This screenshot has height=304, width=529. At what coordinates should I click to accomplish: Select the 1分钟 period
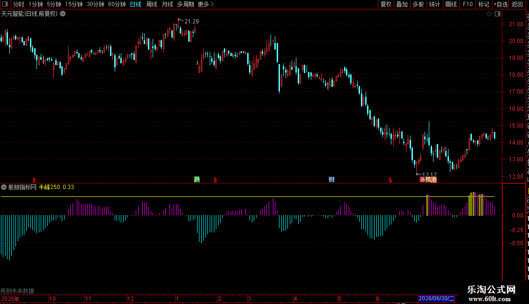(36, 4)
